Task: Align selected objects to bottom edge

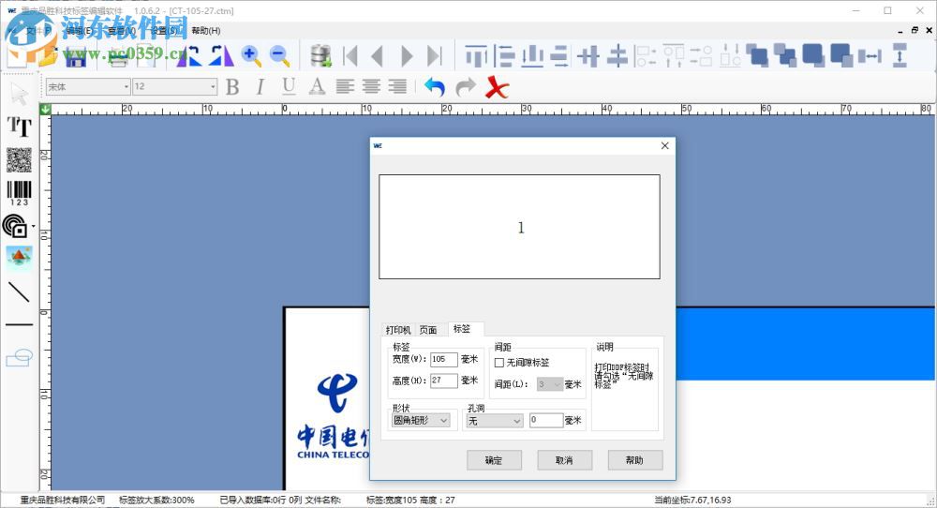Action: [x=532, y=56]
